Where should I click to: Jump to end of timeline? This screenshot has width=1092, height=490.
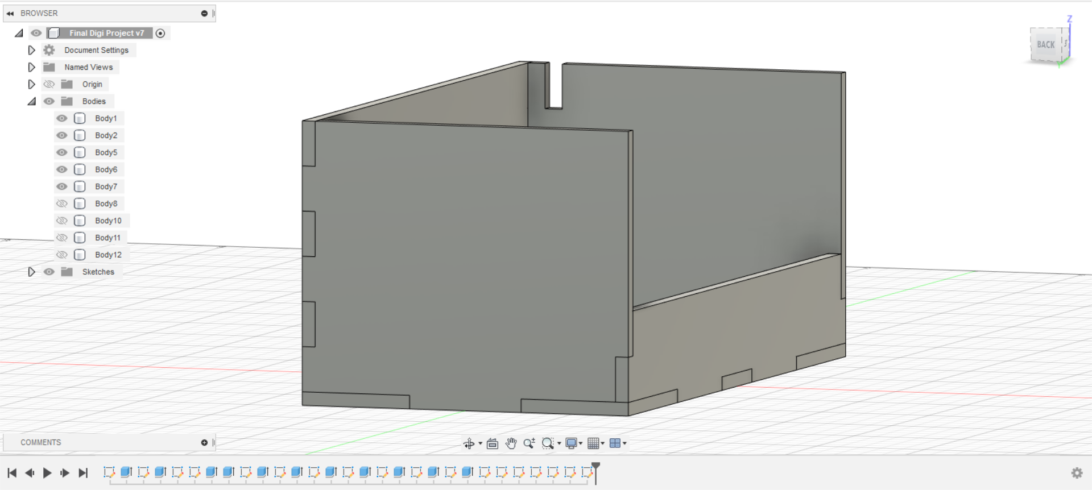tap(83, 473)
